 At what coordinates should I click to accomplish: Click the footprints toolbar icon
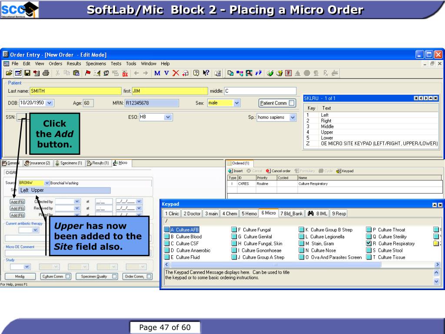coord(259,73)
